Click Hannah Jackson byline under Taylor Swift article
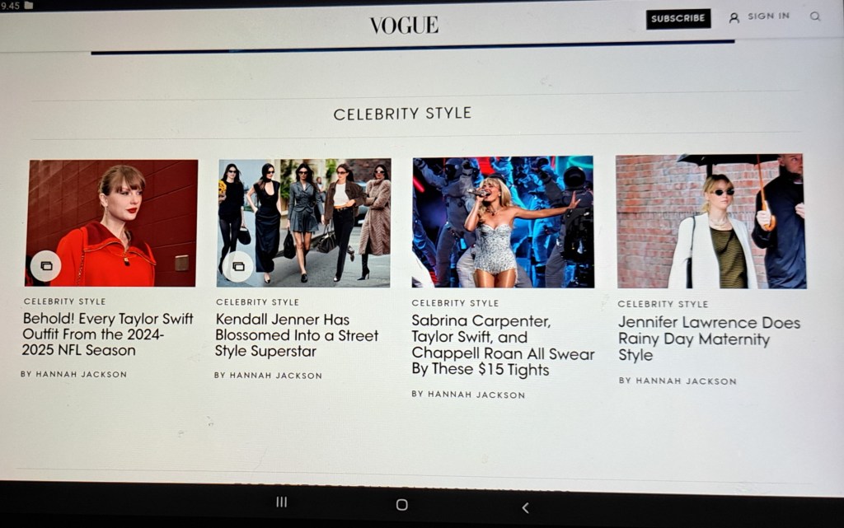This screenshot has height=528, width=844. pyautogui.click(x=73, y=374)
